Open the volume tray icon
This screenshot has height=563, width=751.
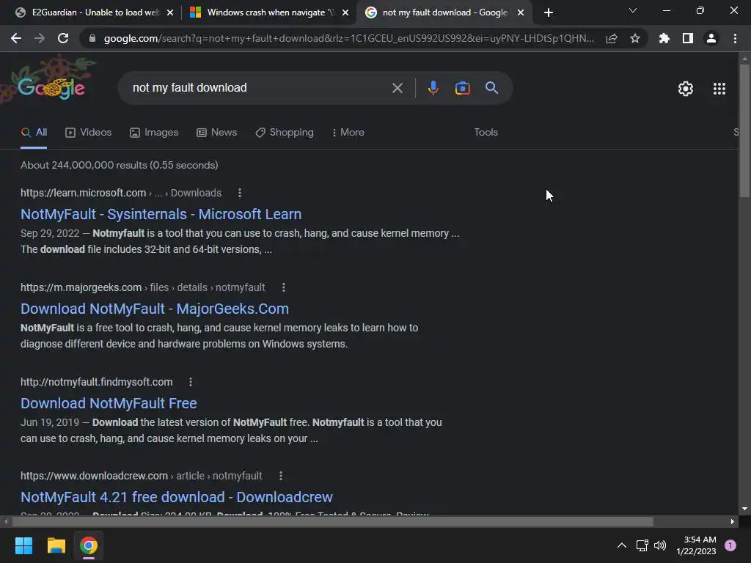660,545
